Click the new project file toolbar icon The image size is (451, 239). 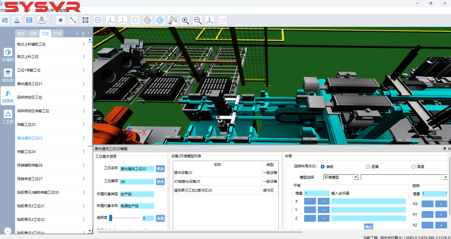point(4,20)
